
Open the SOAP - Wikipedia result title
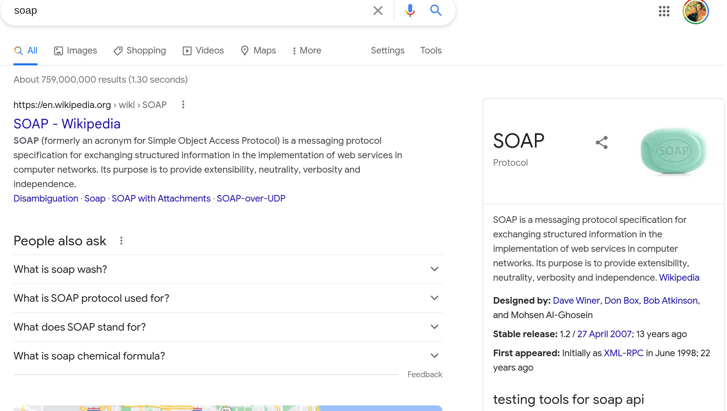tap(67, 124)
